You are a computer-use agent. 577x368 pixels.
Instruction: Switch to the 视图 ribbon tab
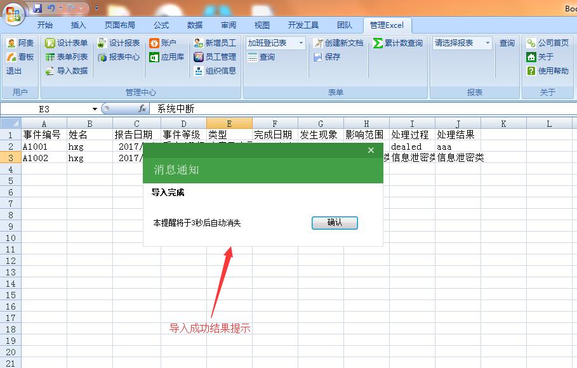[x=262, y=25]
